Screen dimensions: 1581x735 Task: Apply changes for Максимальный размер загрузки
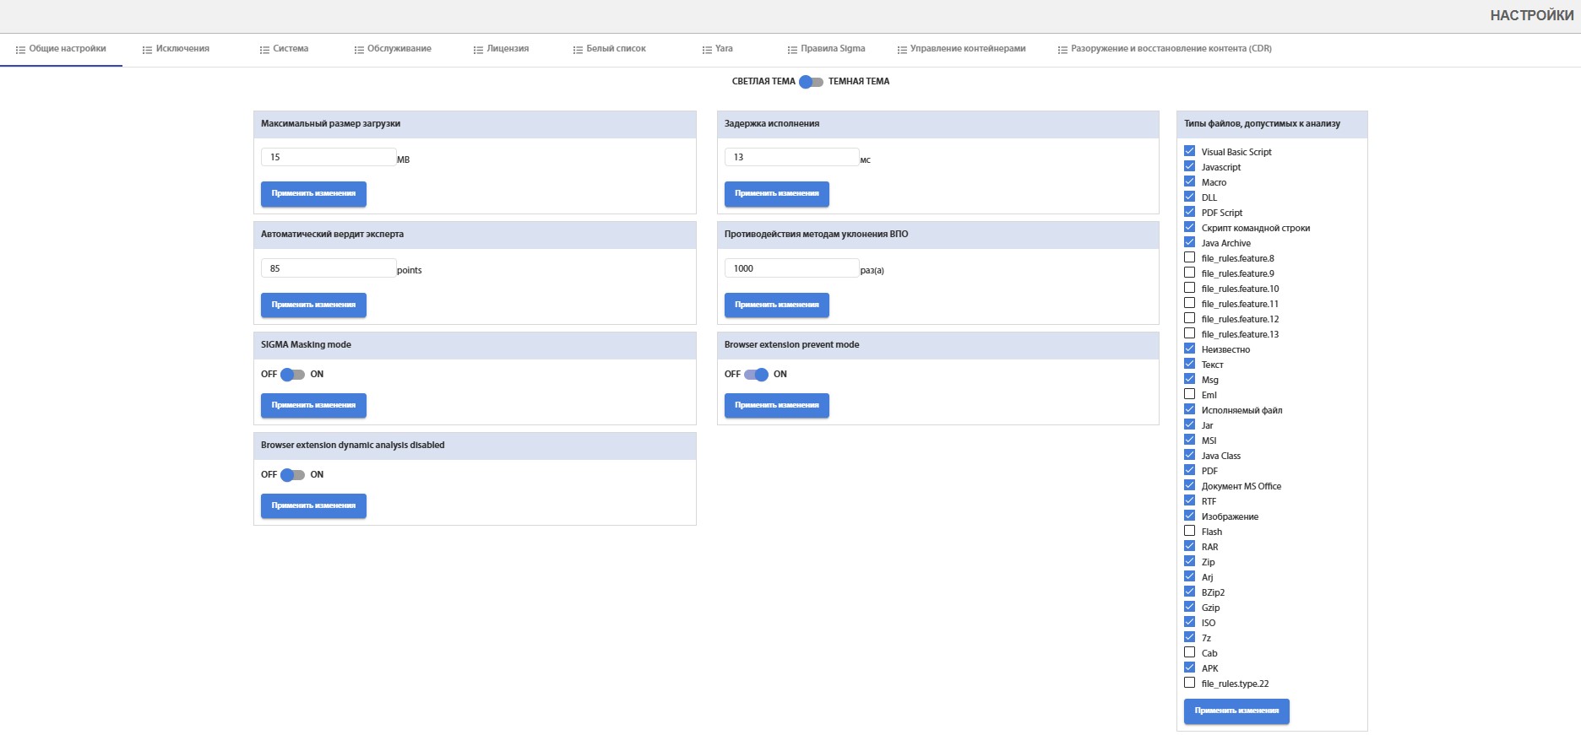click(313, 194)
